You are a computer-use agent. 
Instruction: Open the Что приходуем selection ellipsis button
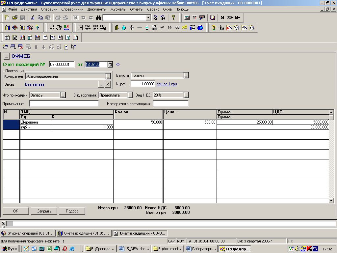point(63,95)
